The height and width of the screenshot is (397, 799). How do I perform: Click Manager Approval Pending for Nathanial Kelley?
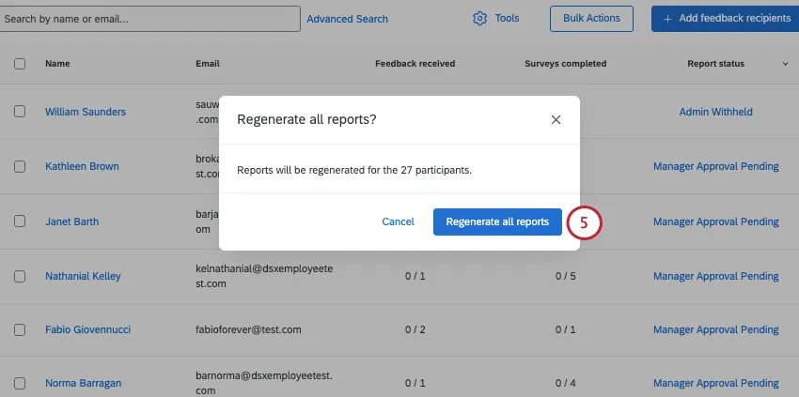[x=716, y=276]
